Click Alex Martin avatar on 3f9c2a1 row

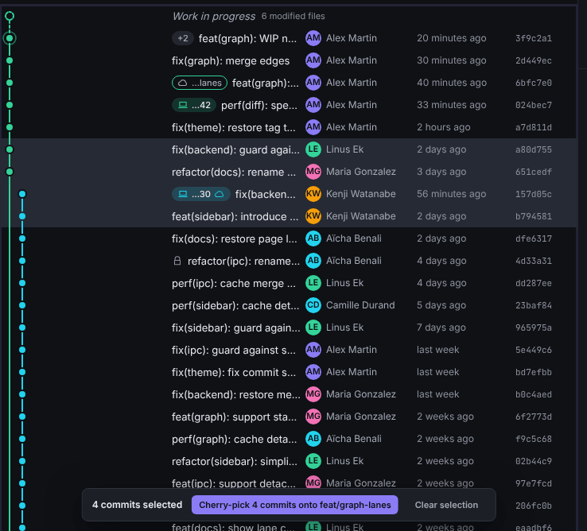[x=313, y=38]
